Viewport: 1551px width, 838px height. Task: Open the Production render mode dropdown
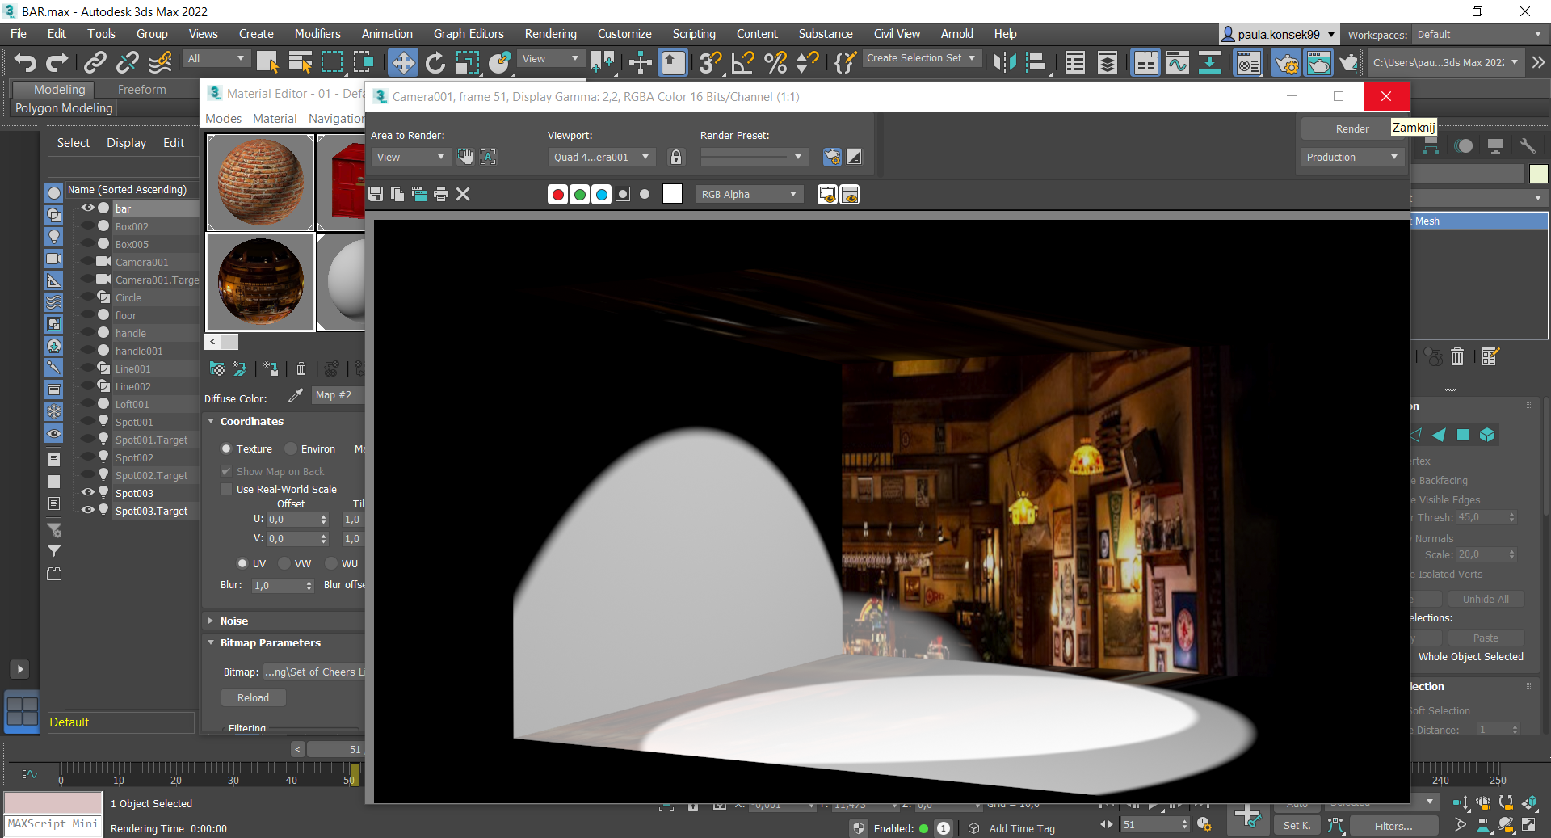click(x=1351, y=157)
